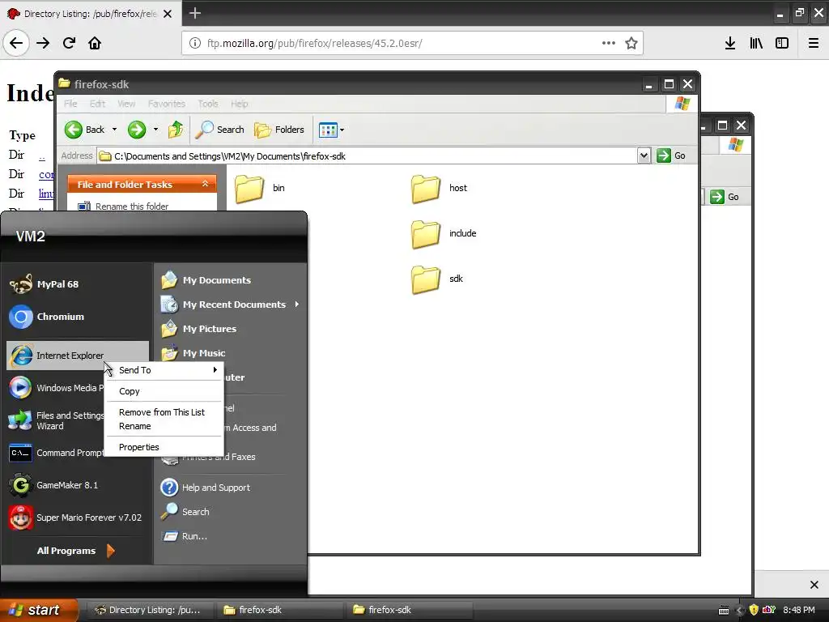Toggle the browser sidebar icon

pos(782,43)
